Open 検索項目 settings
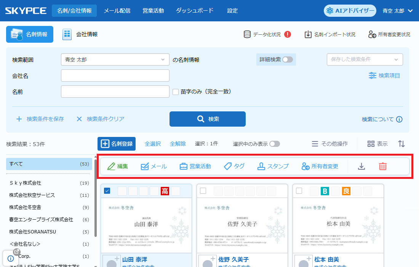419x267 pixels. point(384,76)
